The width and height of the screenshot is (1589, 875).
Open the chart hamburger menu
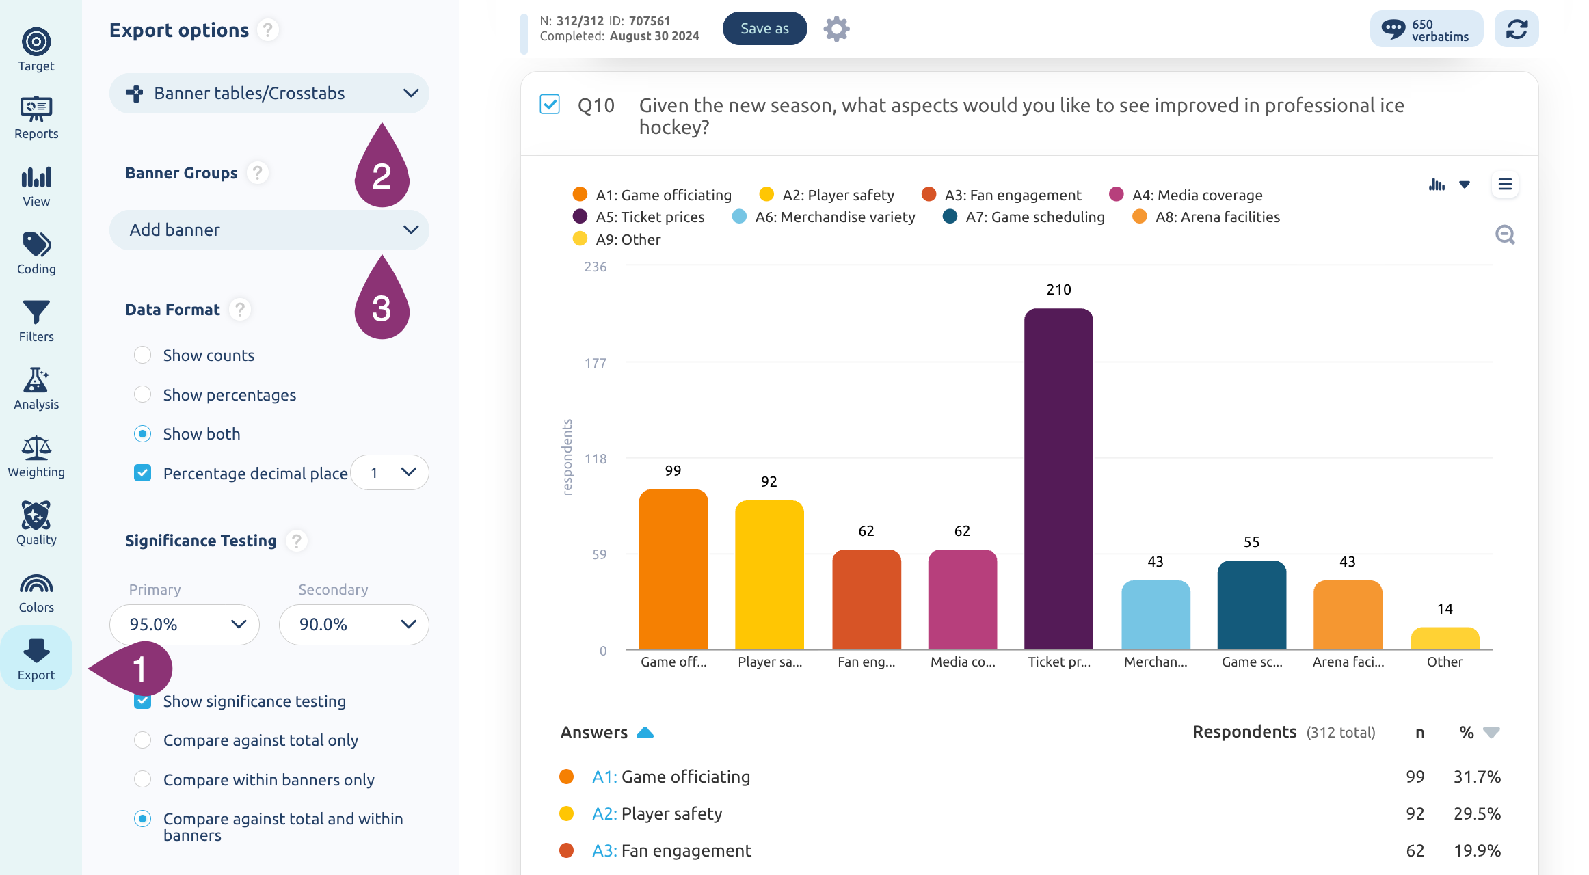point(1505,185)
